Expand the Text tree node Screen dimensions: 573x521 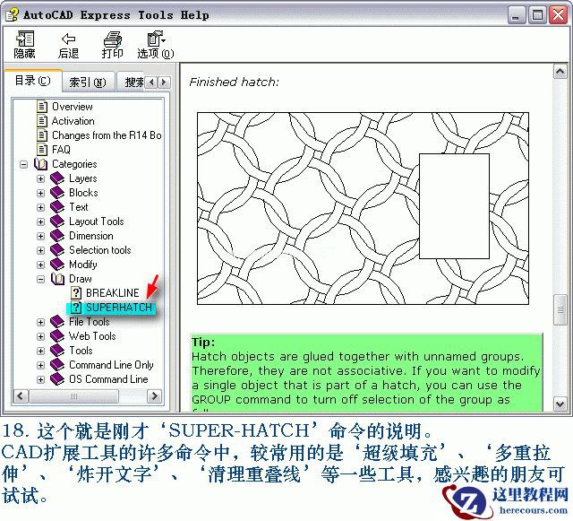coord(41,207)
